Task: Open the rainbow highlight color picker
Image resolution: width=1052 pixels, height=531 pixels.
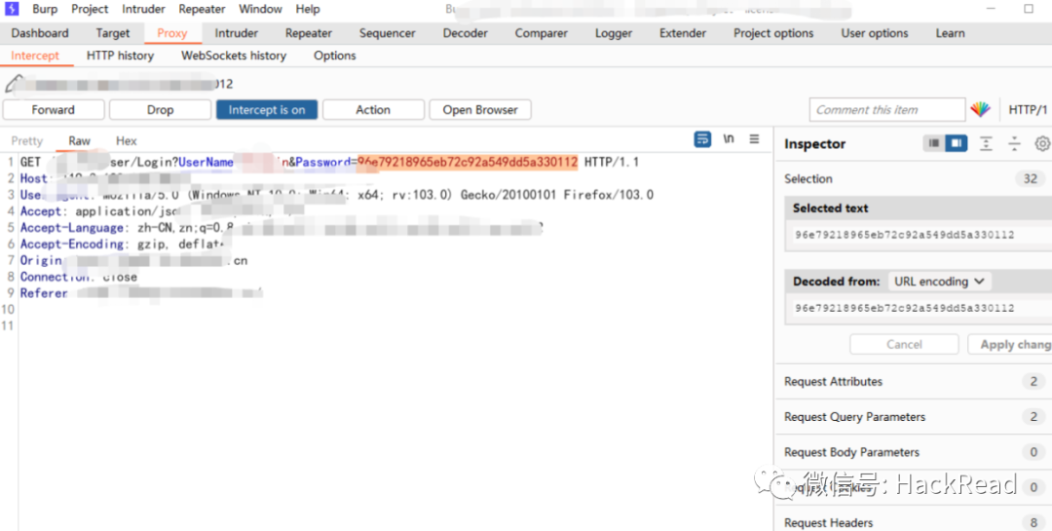Action: [980, 109]
